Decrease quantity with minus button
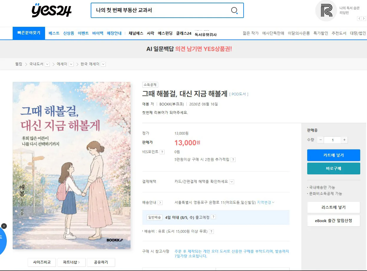Image resolution: width=367 pixels, height=271 pixels. [320, 140]
